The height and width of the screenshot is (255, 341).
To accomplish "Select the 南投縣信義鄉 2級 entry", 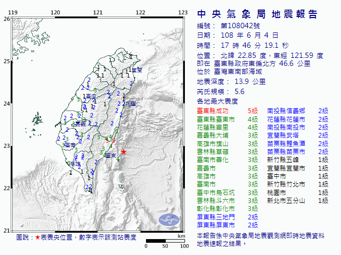I will coord(301,110).
